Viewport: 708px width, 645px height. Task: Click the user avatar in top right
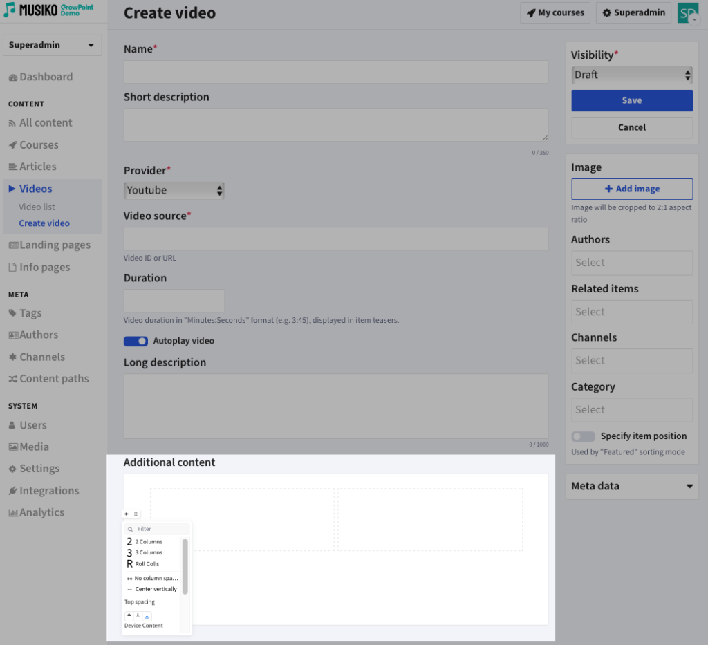pyautogui.click(x=687, y=13)
